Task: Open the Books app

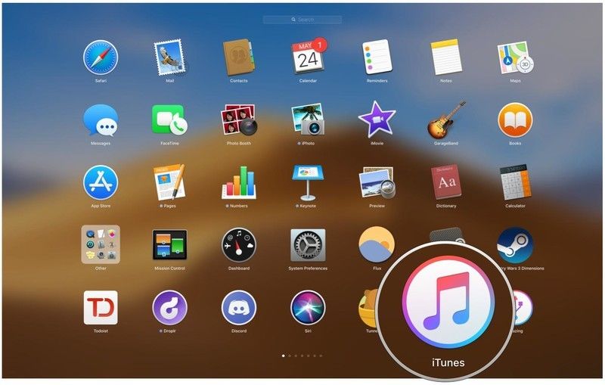Action: point(515,120)
